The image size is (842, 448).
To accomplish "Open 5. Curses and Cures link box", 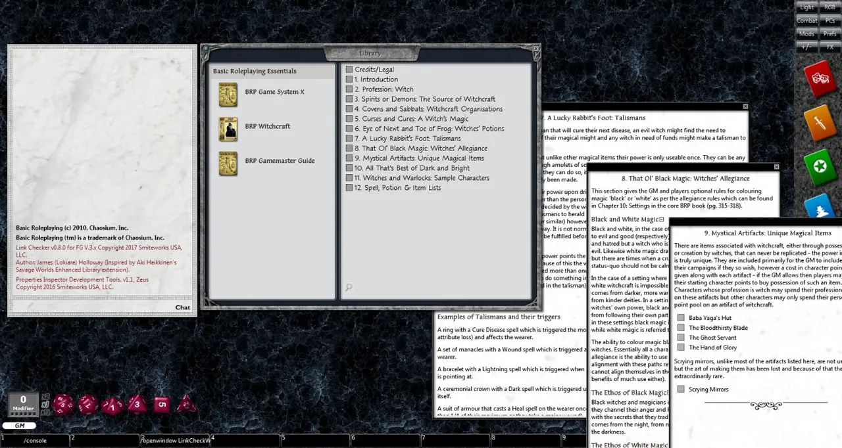I will 349,119.
